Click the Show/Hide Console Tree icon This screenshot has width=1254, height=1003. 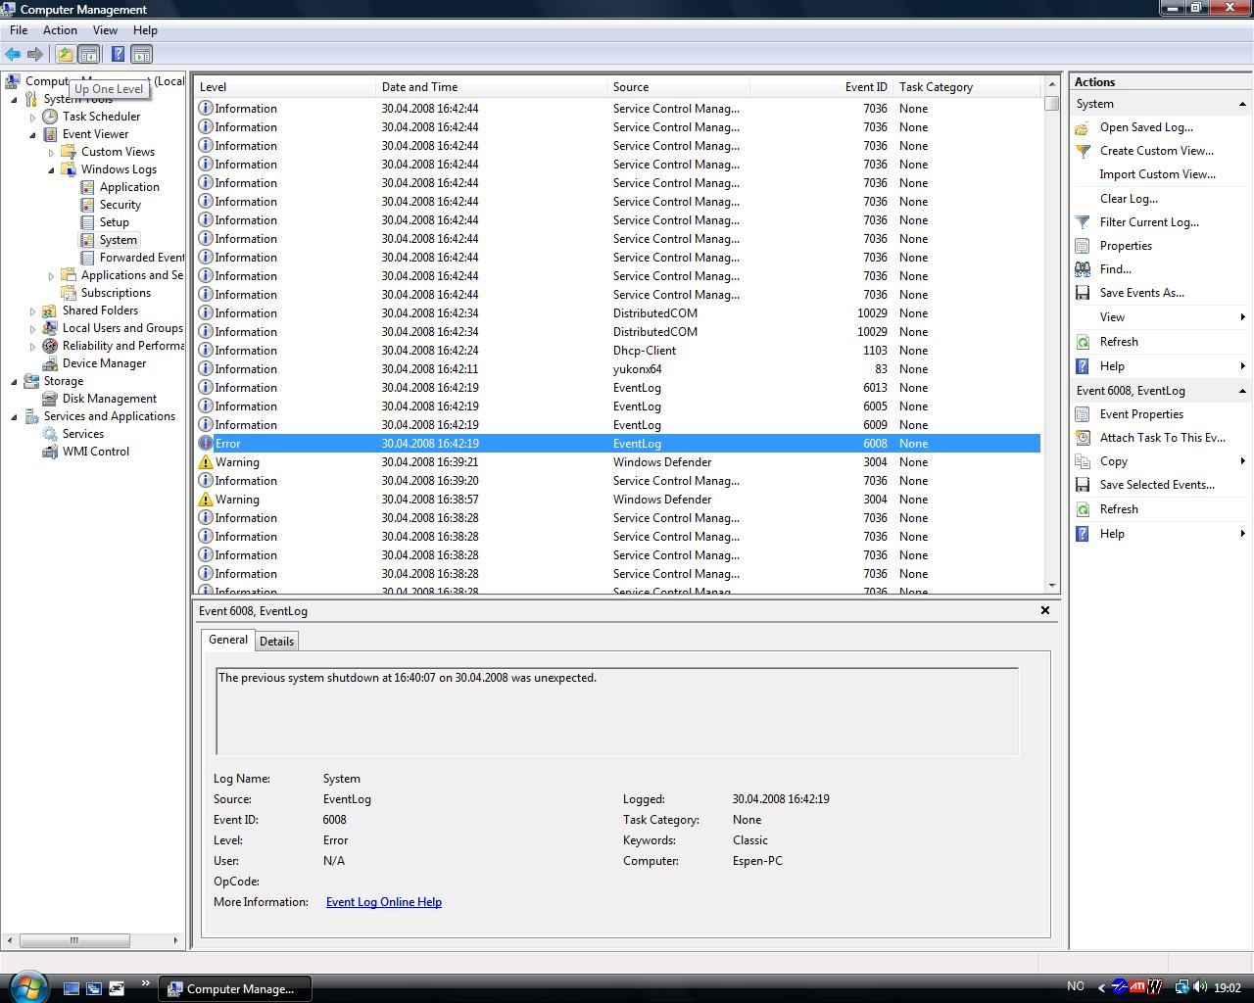[x=88, y=54]
